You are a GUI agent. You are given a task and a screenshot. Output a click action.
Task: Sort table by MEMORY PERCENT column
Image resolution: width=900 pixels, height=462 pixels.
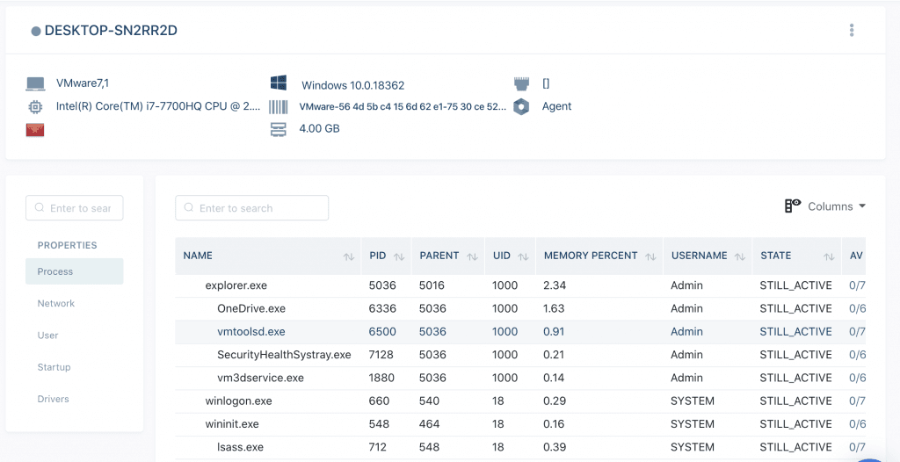pyautogui.click(x=650, y=256)
